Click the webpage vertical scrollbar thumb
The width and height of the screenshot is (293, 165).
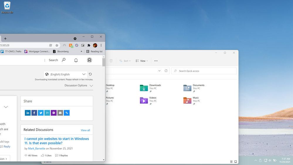[x=104, y=62]
